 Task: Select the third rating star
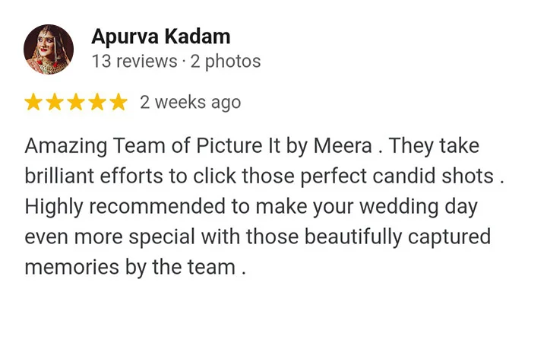[x=76, y=102]
